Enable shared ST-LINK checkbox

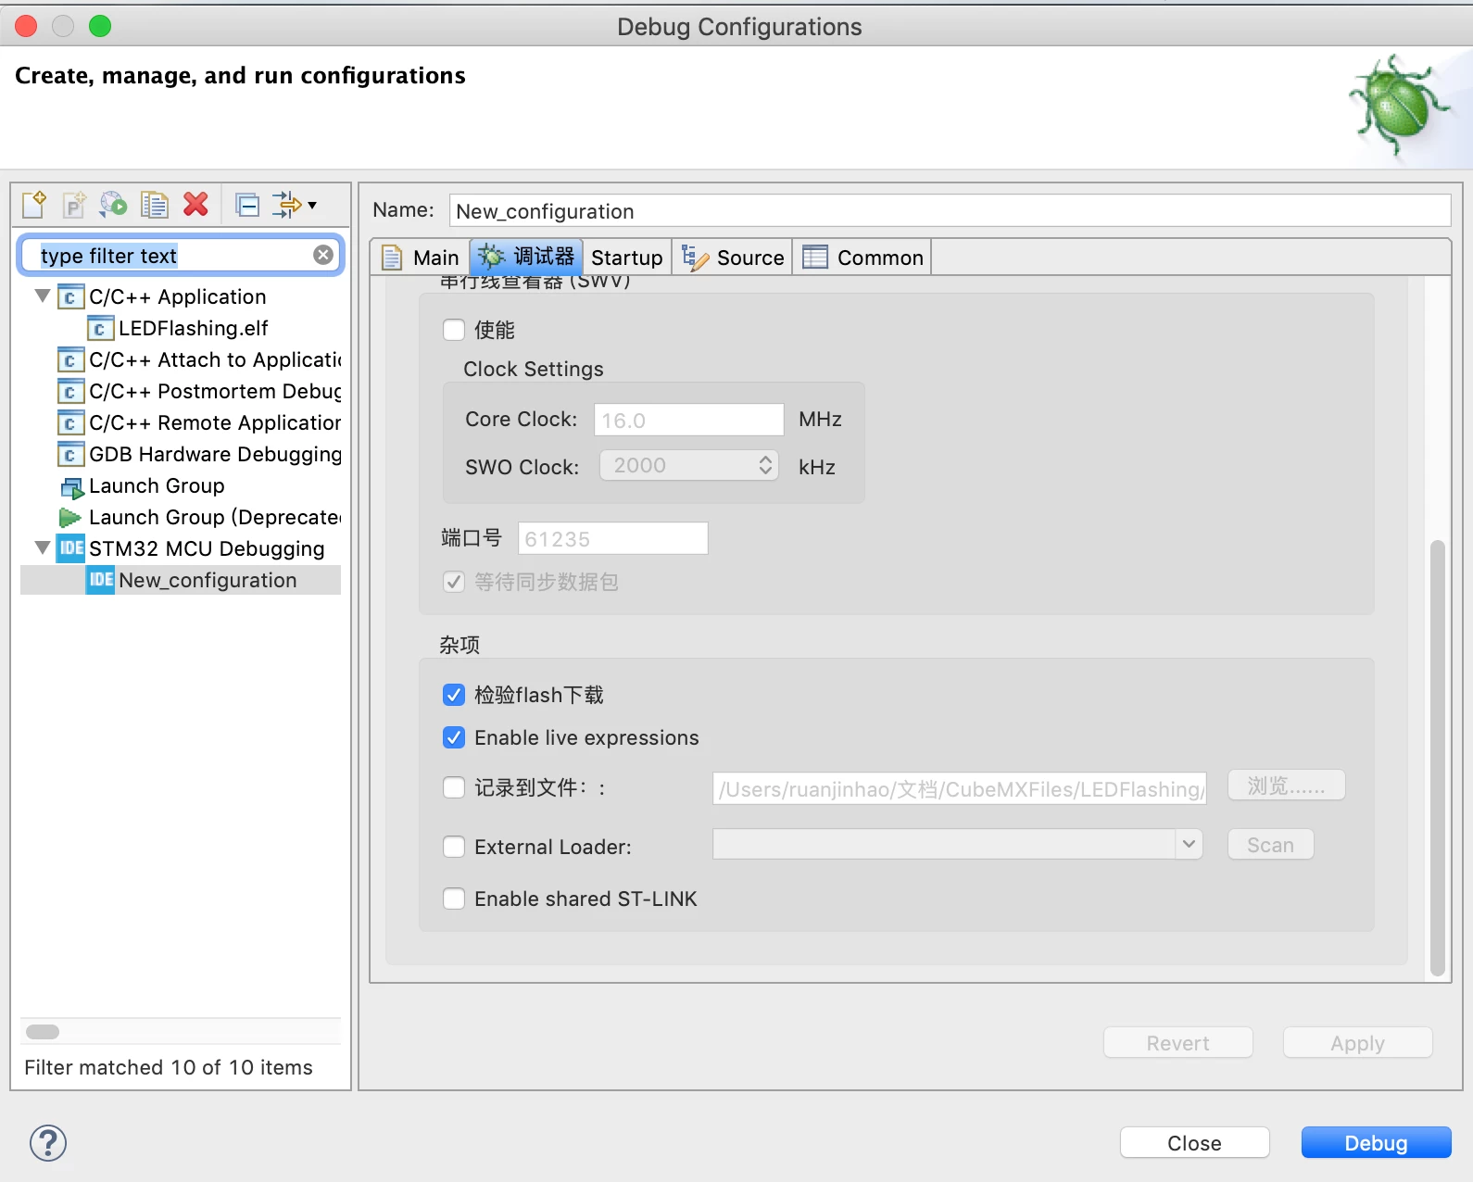click(454, 899)
